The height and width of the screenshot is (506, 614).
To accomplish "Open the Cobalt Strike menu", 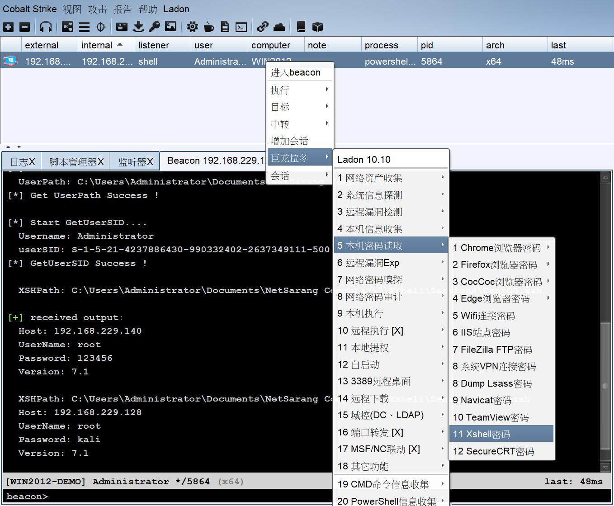I will (x=30, y=9).
